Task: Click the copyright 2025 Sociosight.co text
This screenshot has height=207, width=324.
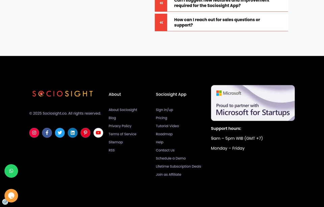Action: click(x=65, y=113)
